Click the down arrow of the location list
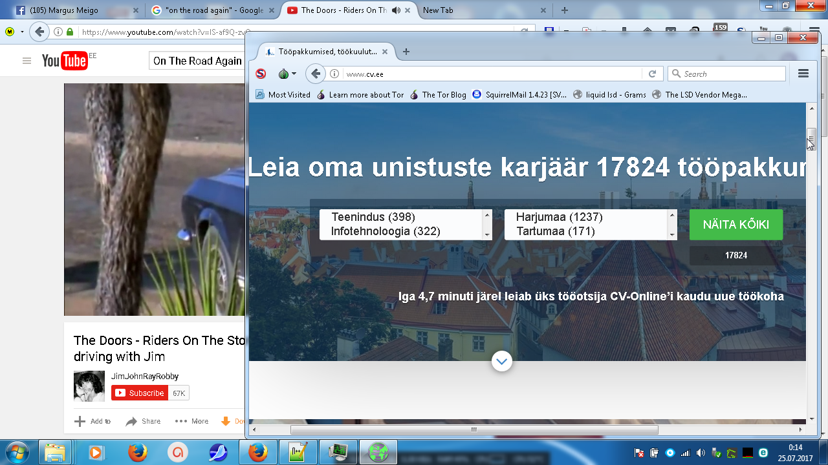Viewport: 828px width, 465px height. coord(672,234)
